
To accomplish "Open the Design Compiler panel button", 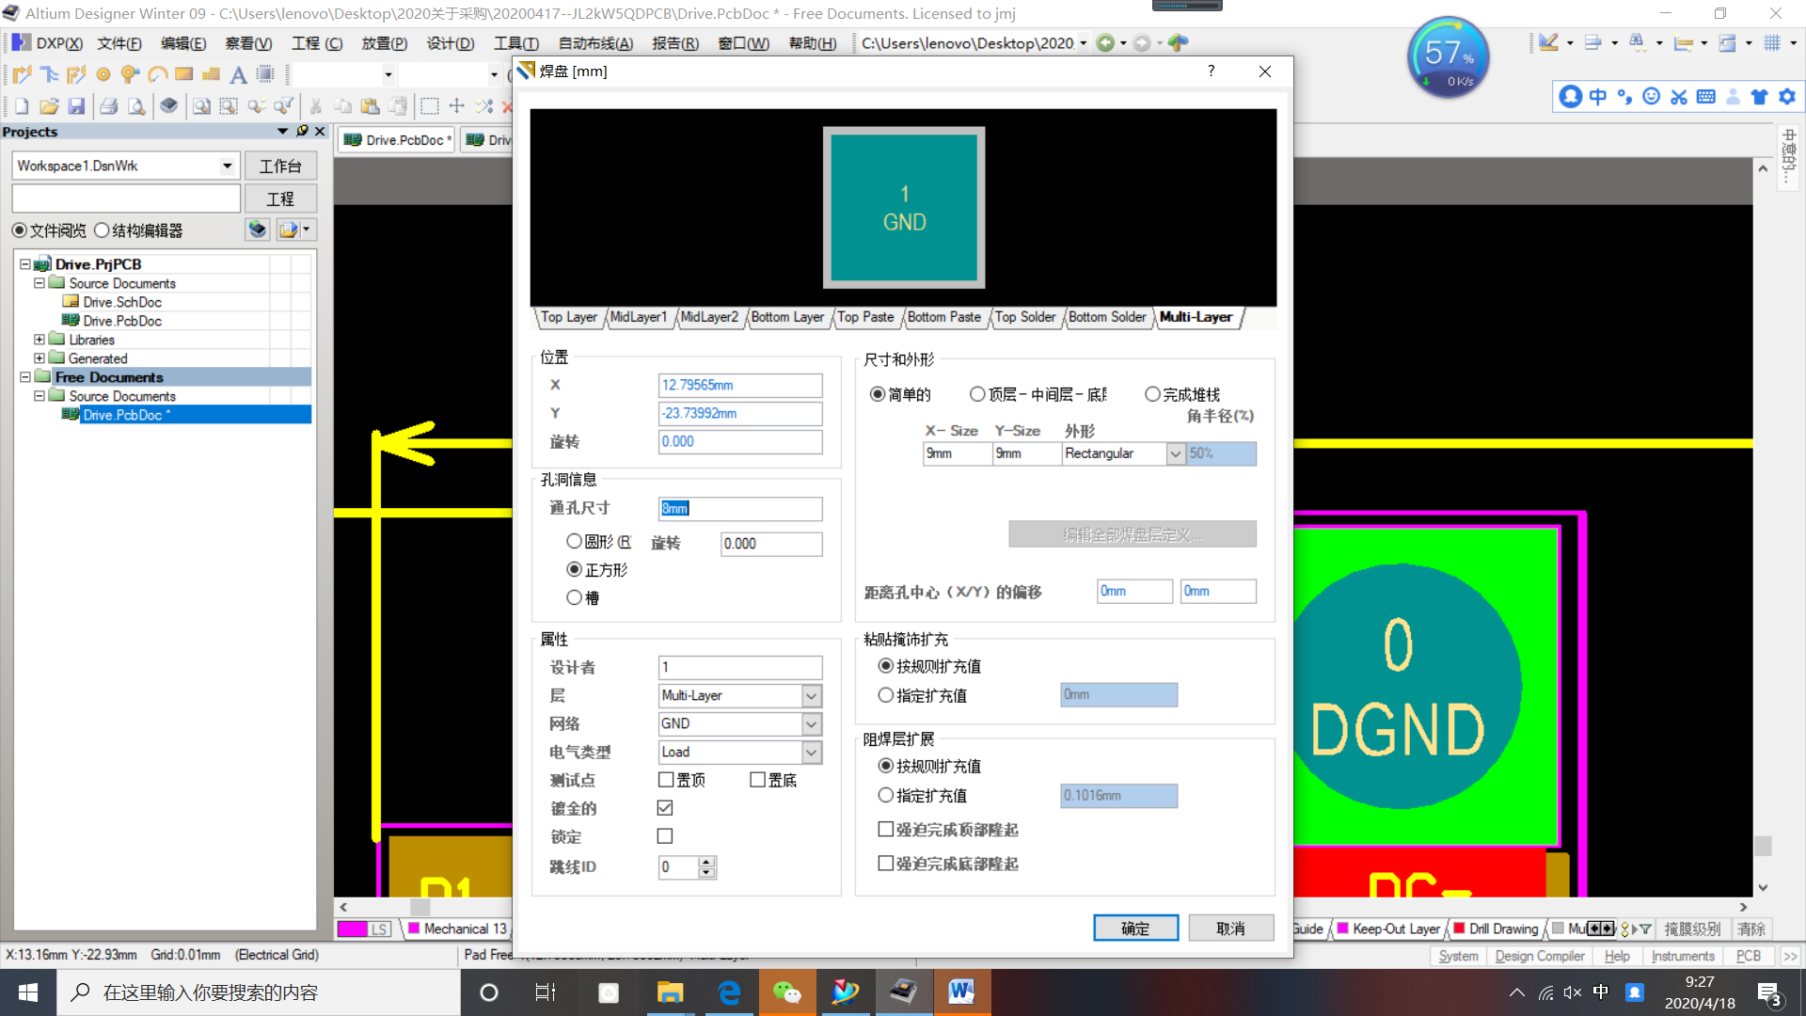I will [1540, 956].
